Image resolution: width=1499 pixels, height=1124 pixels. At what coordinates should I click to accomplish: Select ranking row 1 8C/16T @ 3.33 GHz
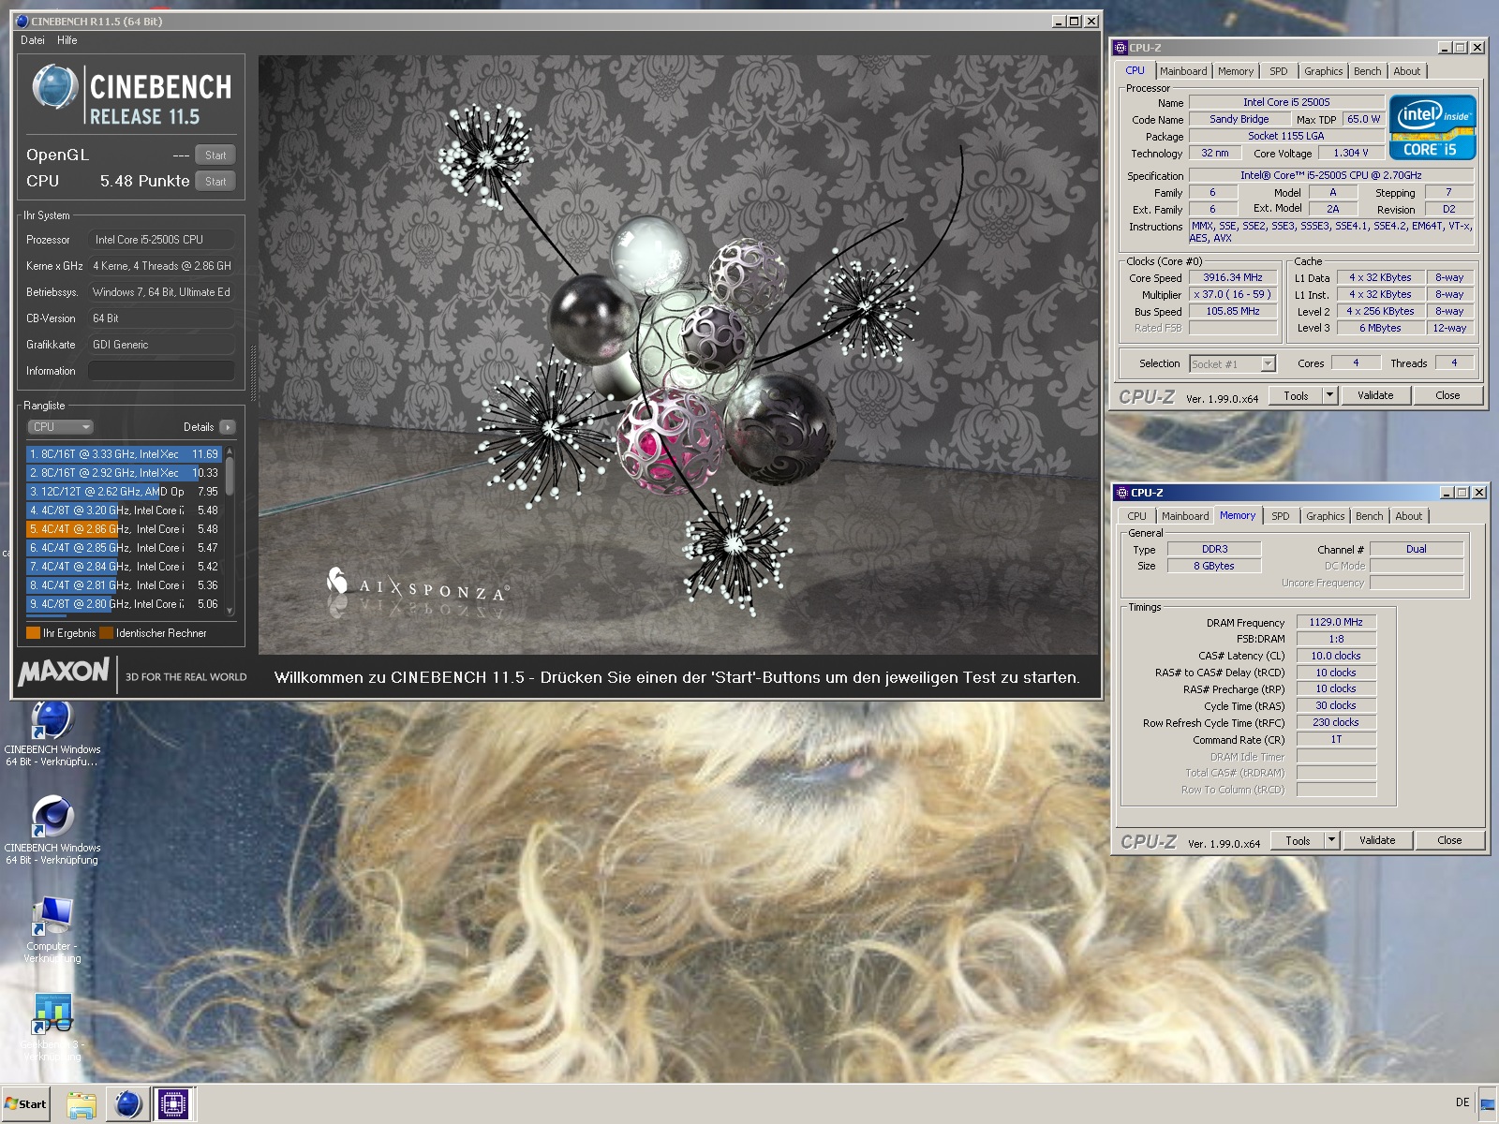click(124, 454)
